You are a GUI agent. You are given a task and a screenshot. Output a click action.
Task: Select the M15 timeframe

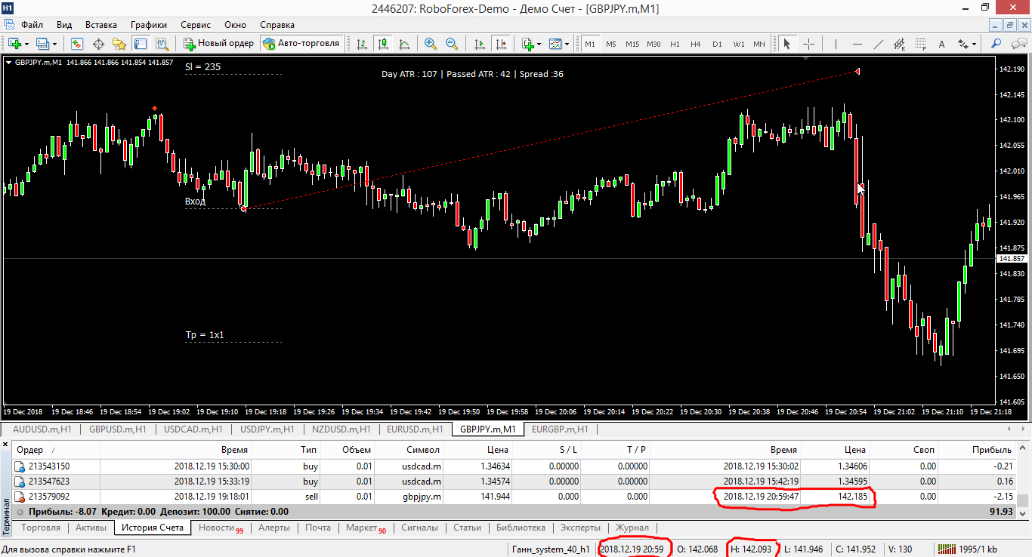632,44
